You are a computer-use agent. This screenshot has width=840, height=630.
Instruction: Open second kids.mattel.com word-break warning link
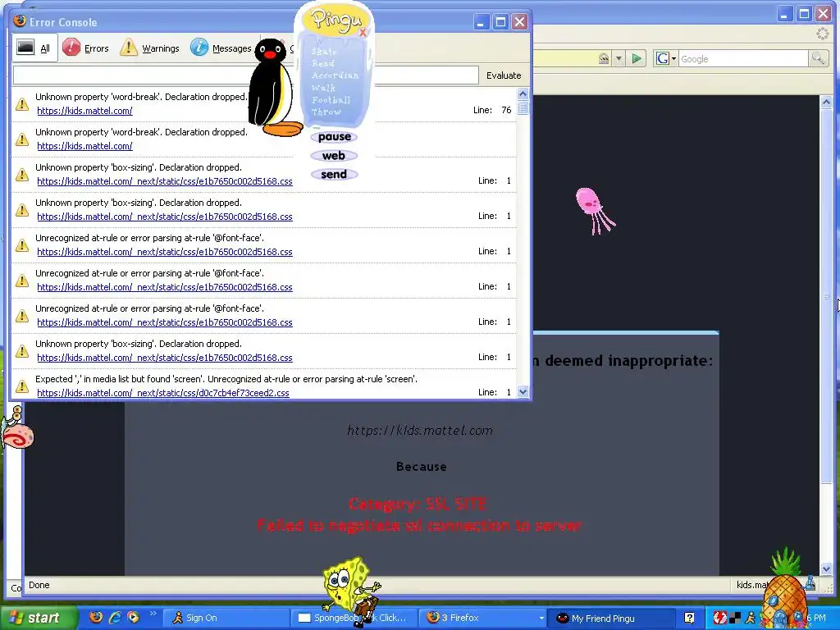coord(84,146)
